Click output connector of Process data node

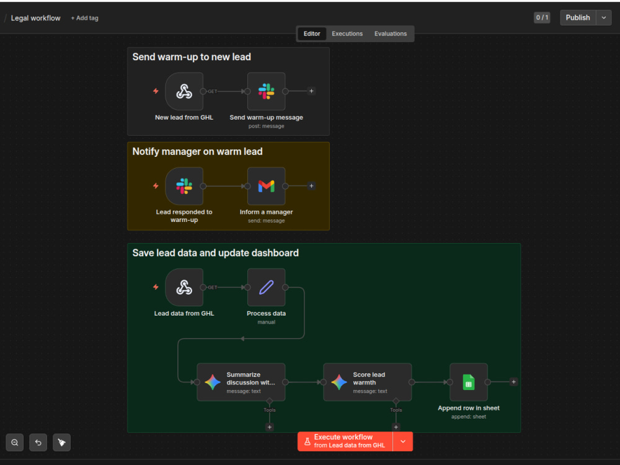[x=285, y=288]
